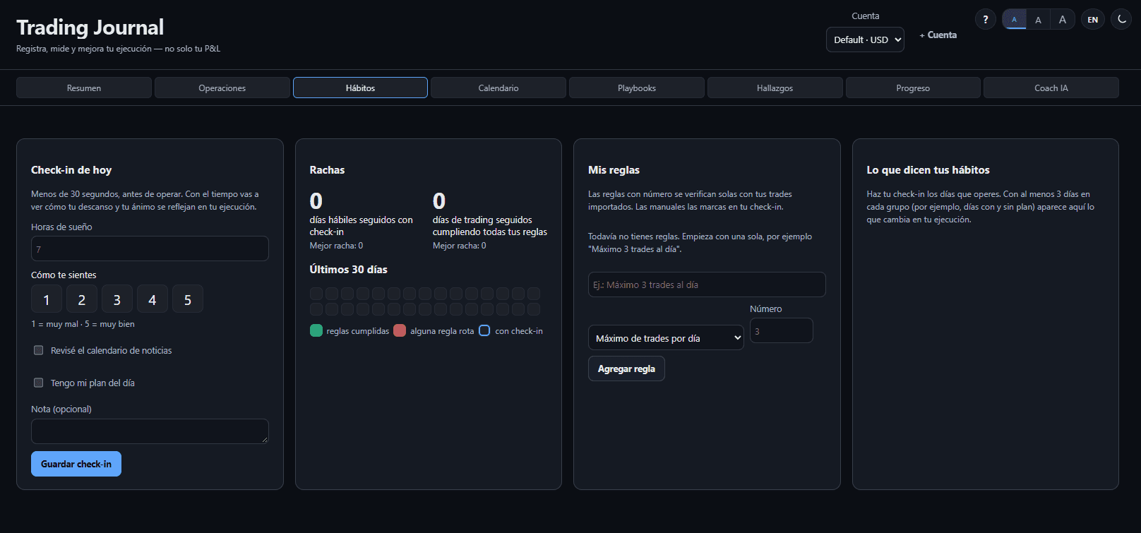Select mood rating 4

click(x=153, y=299)
